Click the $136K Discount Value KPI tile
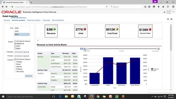 coord(145,31)
